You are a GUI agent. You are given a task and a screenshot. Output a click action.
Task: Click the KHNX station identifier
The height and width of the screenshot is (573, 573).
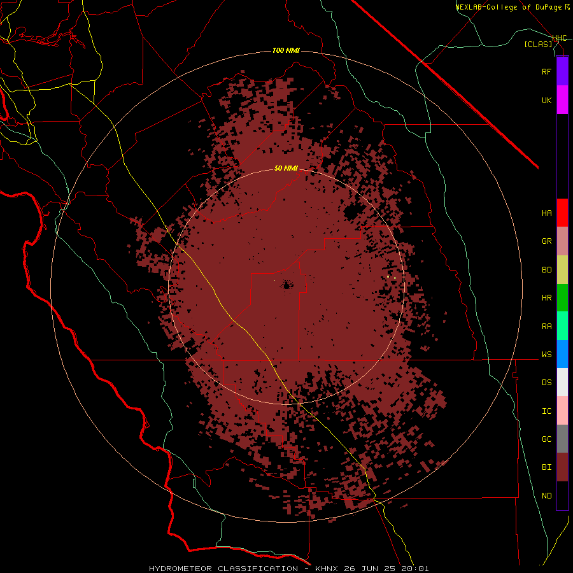coord(328,569)
